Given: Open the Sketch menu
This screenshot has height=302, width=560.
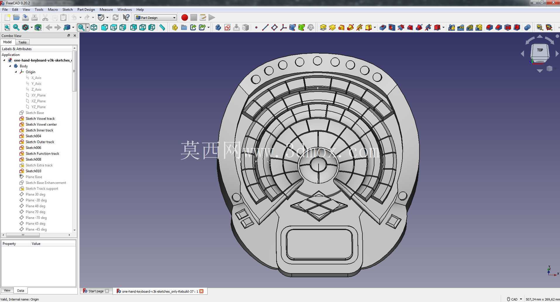Looking at the screenshot, I should (x=68, y=10).
